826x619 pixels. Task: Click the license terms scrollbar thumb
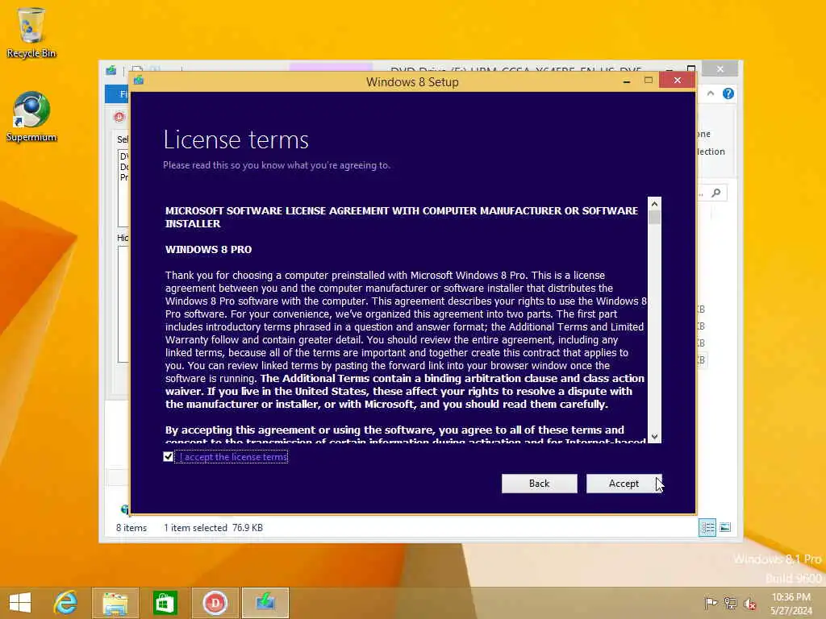click(654, 218)
